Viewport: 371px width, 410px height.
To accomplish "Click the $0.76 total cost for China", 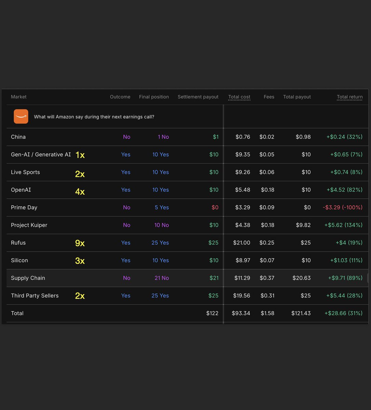I will [x=243, y=137].
